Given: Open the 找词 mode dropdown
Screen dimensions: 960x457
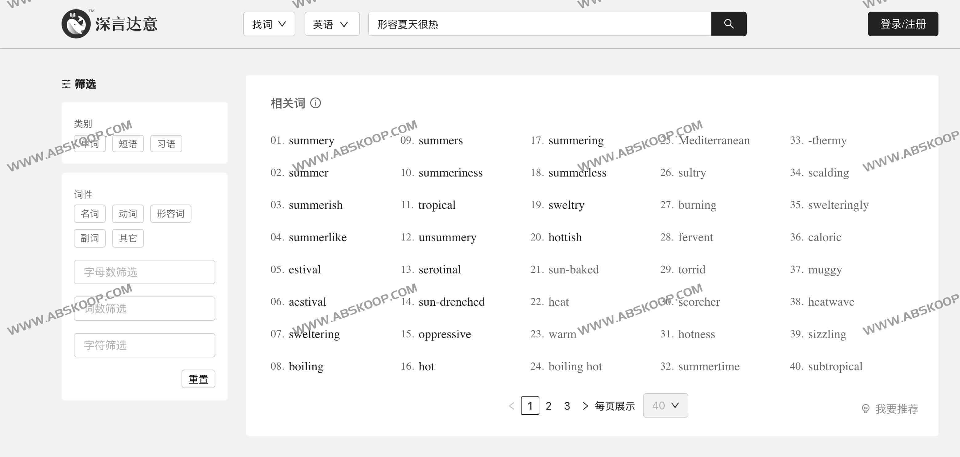Looking at the screenshot, I should pos(269,24).
